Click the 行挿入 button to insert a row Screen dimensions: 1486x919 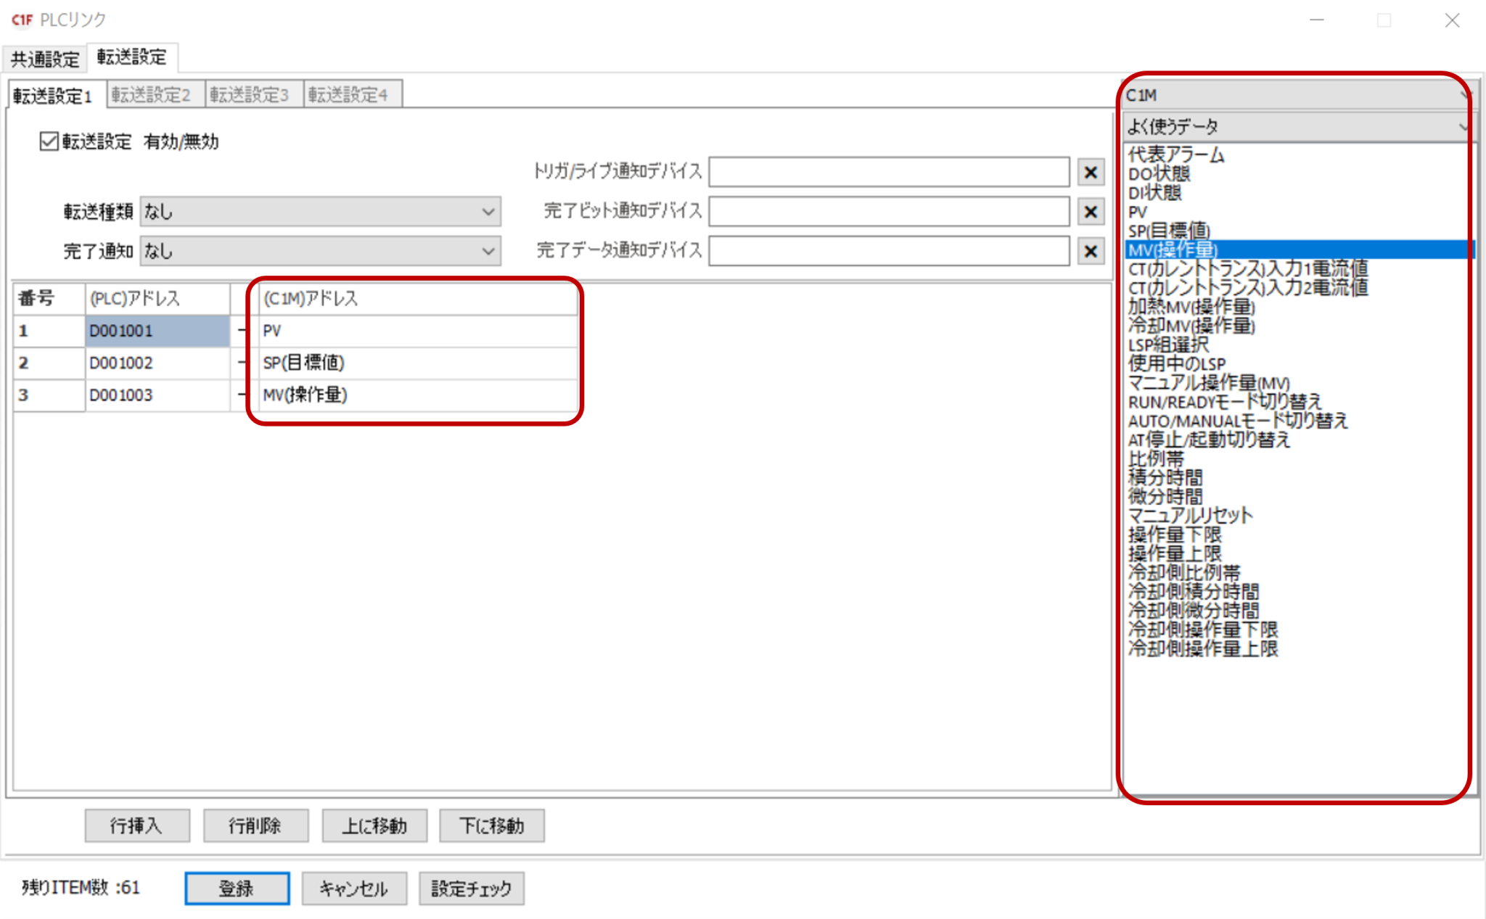pos(136,825)
